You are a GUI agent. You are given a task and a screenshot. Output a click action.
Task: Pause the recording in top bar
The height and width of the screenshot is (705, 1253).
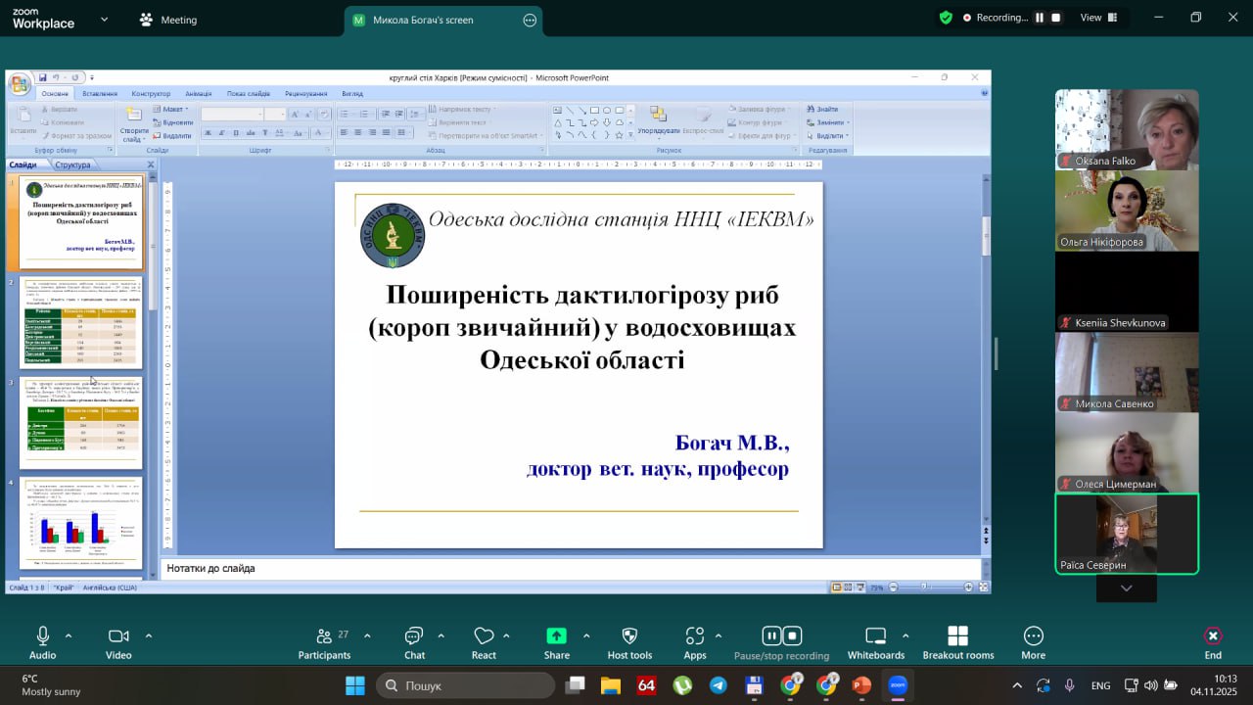coord(1040,18)
